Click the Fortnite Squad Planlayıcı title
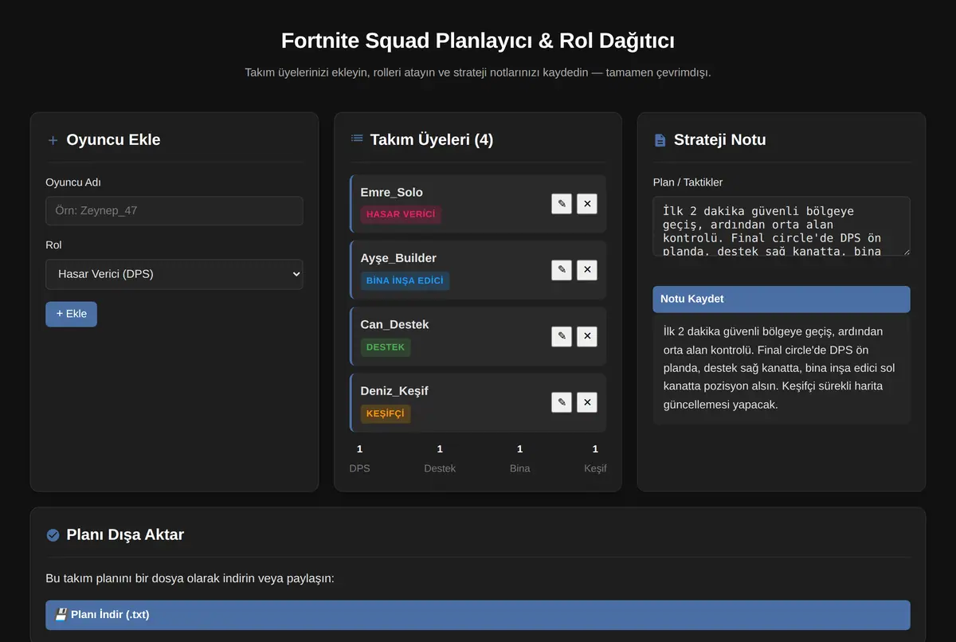 (x=478, y=41)
